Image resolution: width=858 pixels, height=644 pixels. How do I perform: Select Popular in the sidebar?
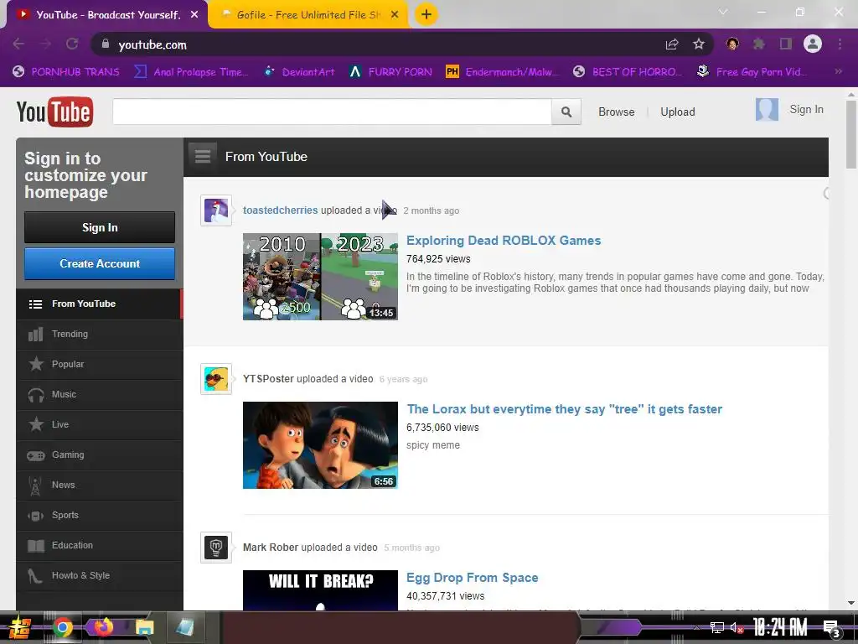point(100,364)
